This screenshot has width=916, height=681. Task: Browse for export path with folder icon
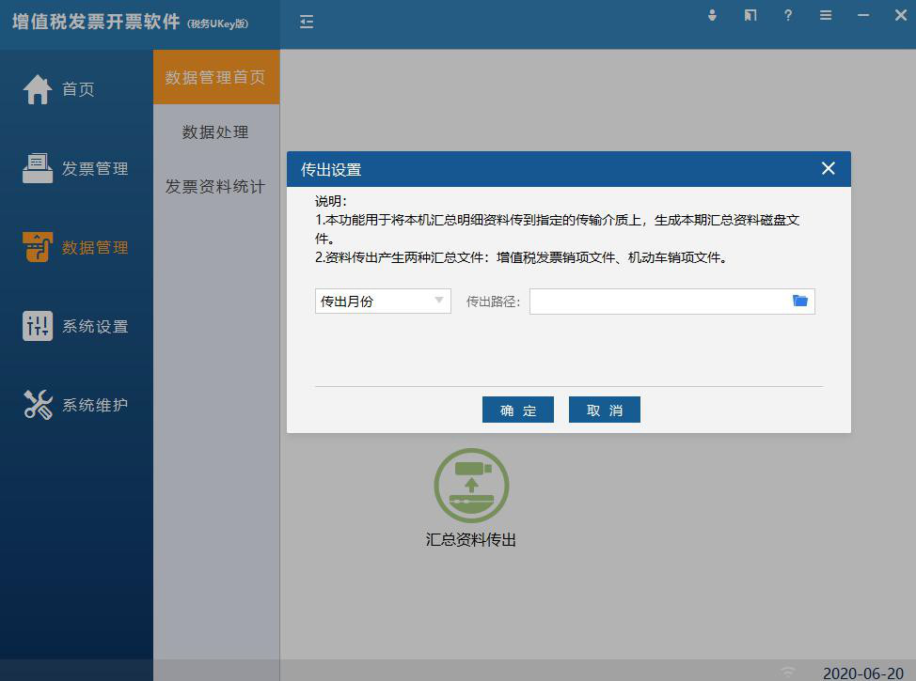pyautogui.click(x=799, y=301)
